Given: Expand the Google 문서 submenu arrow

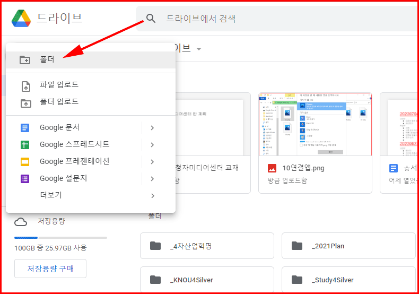Looking at the screenshot, I should (x=152, y=128).
